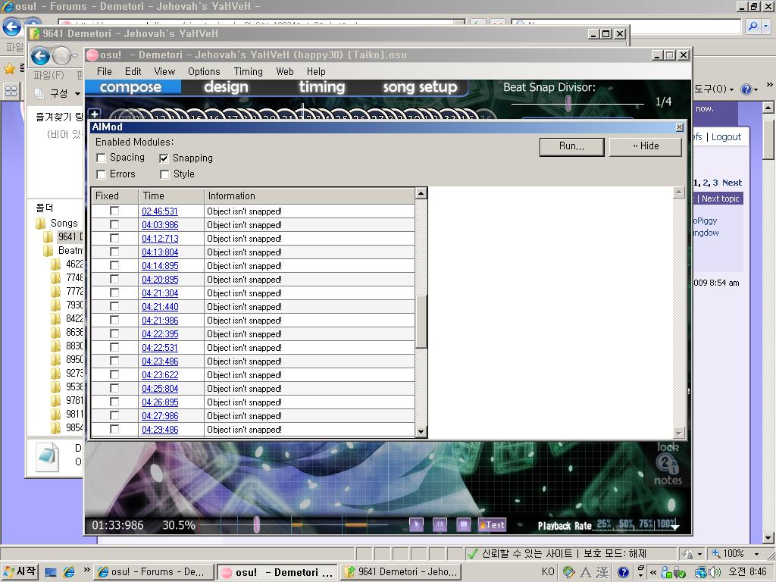Viewport: 776px width, 582px height.
Task: Go back in the Internet Explorer forum window
Action: point(12,27)
